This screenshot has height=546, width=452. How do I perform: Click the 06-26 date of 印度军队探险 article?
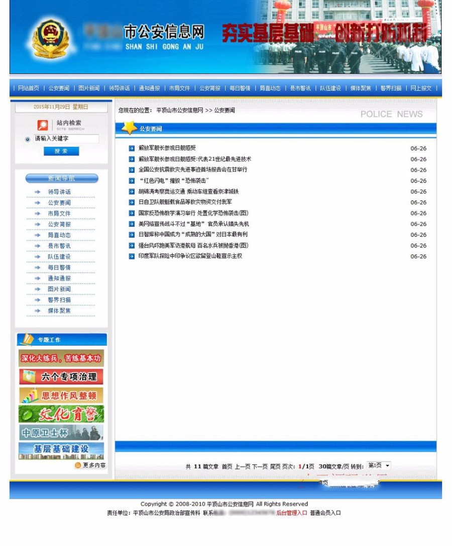418,256
